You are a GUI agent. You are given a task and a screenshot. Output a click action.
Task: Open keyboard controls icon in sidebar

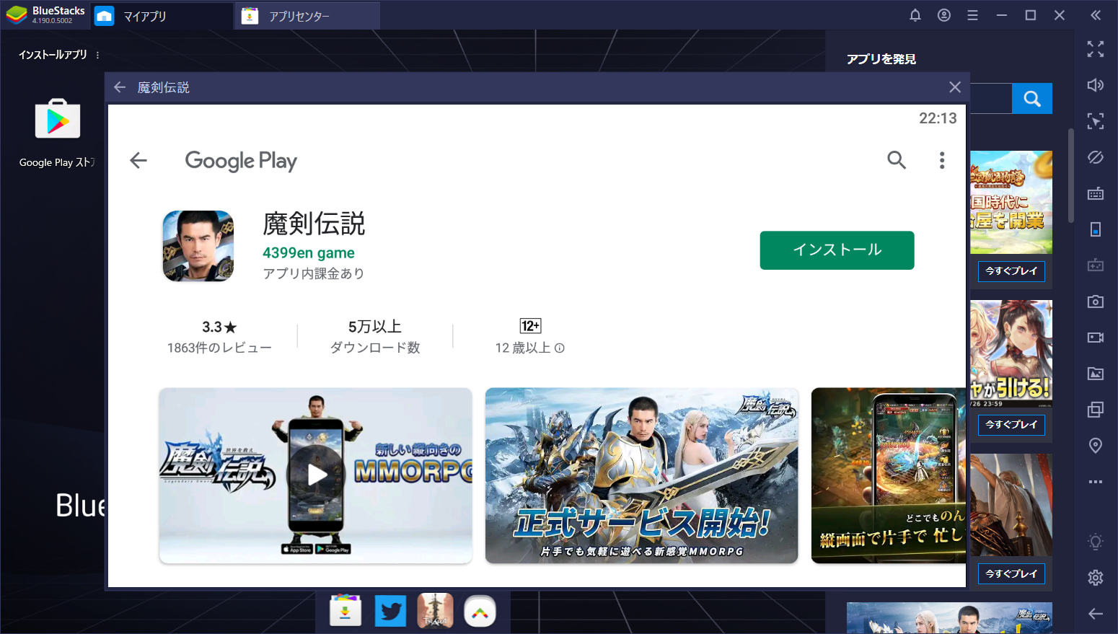1095,193
